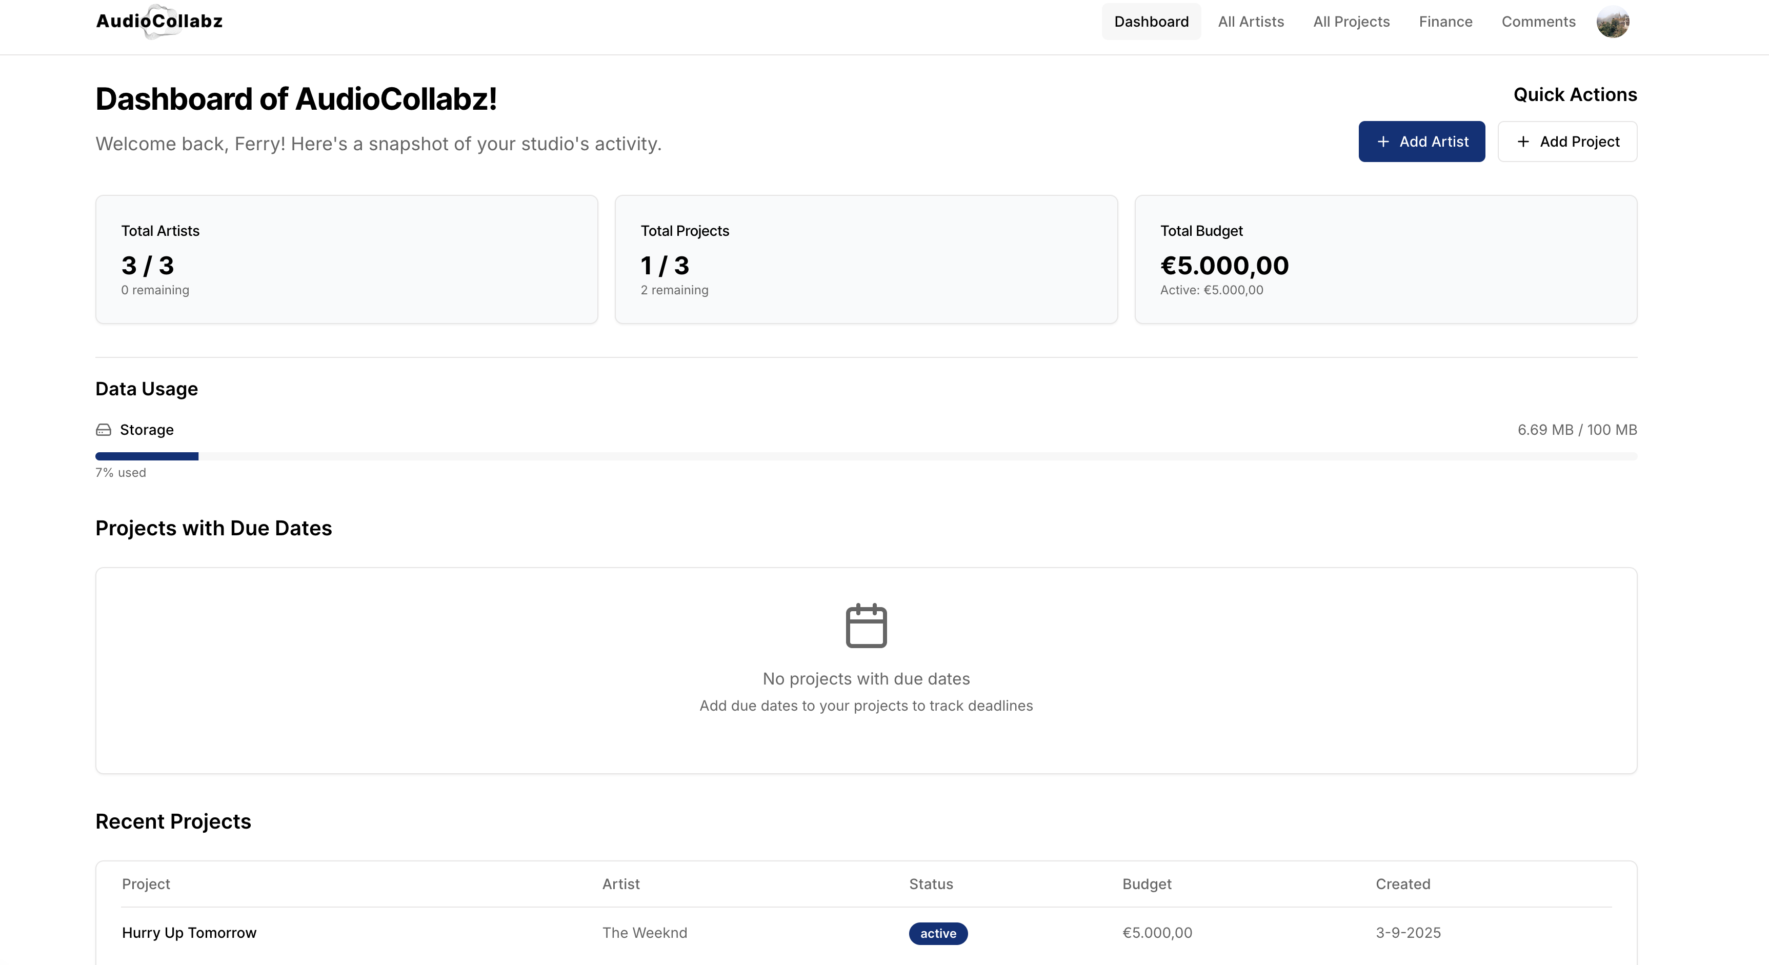Open the Finance section
This screenshot has height=965, width=1769.
click(1445, 22)
